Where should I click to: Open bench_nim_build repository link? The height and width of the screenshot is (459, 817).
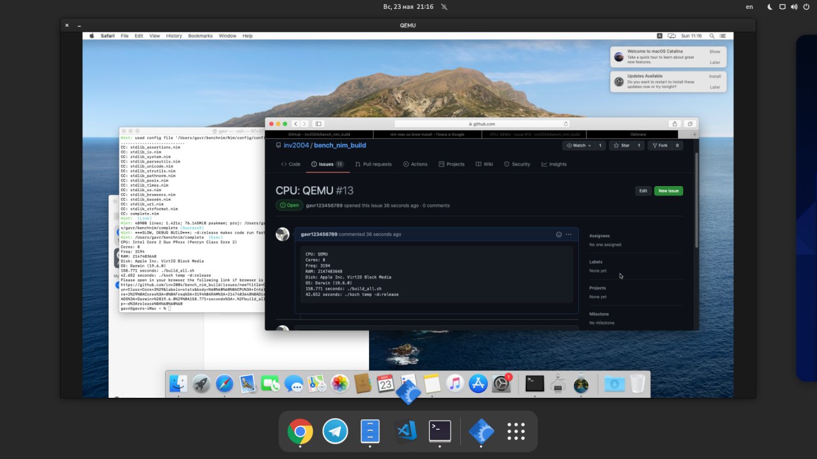coord(340,145)
